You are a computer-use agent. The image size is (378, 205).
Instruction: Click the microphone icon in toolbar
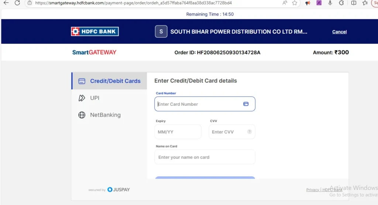pos(330,3)
